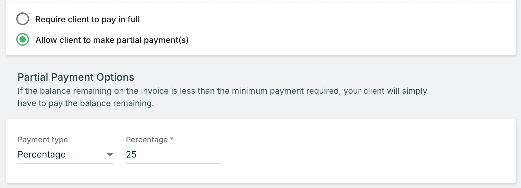Click the Percentage input field containing 25

[173, 155]
